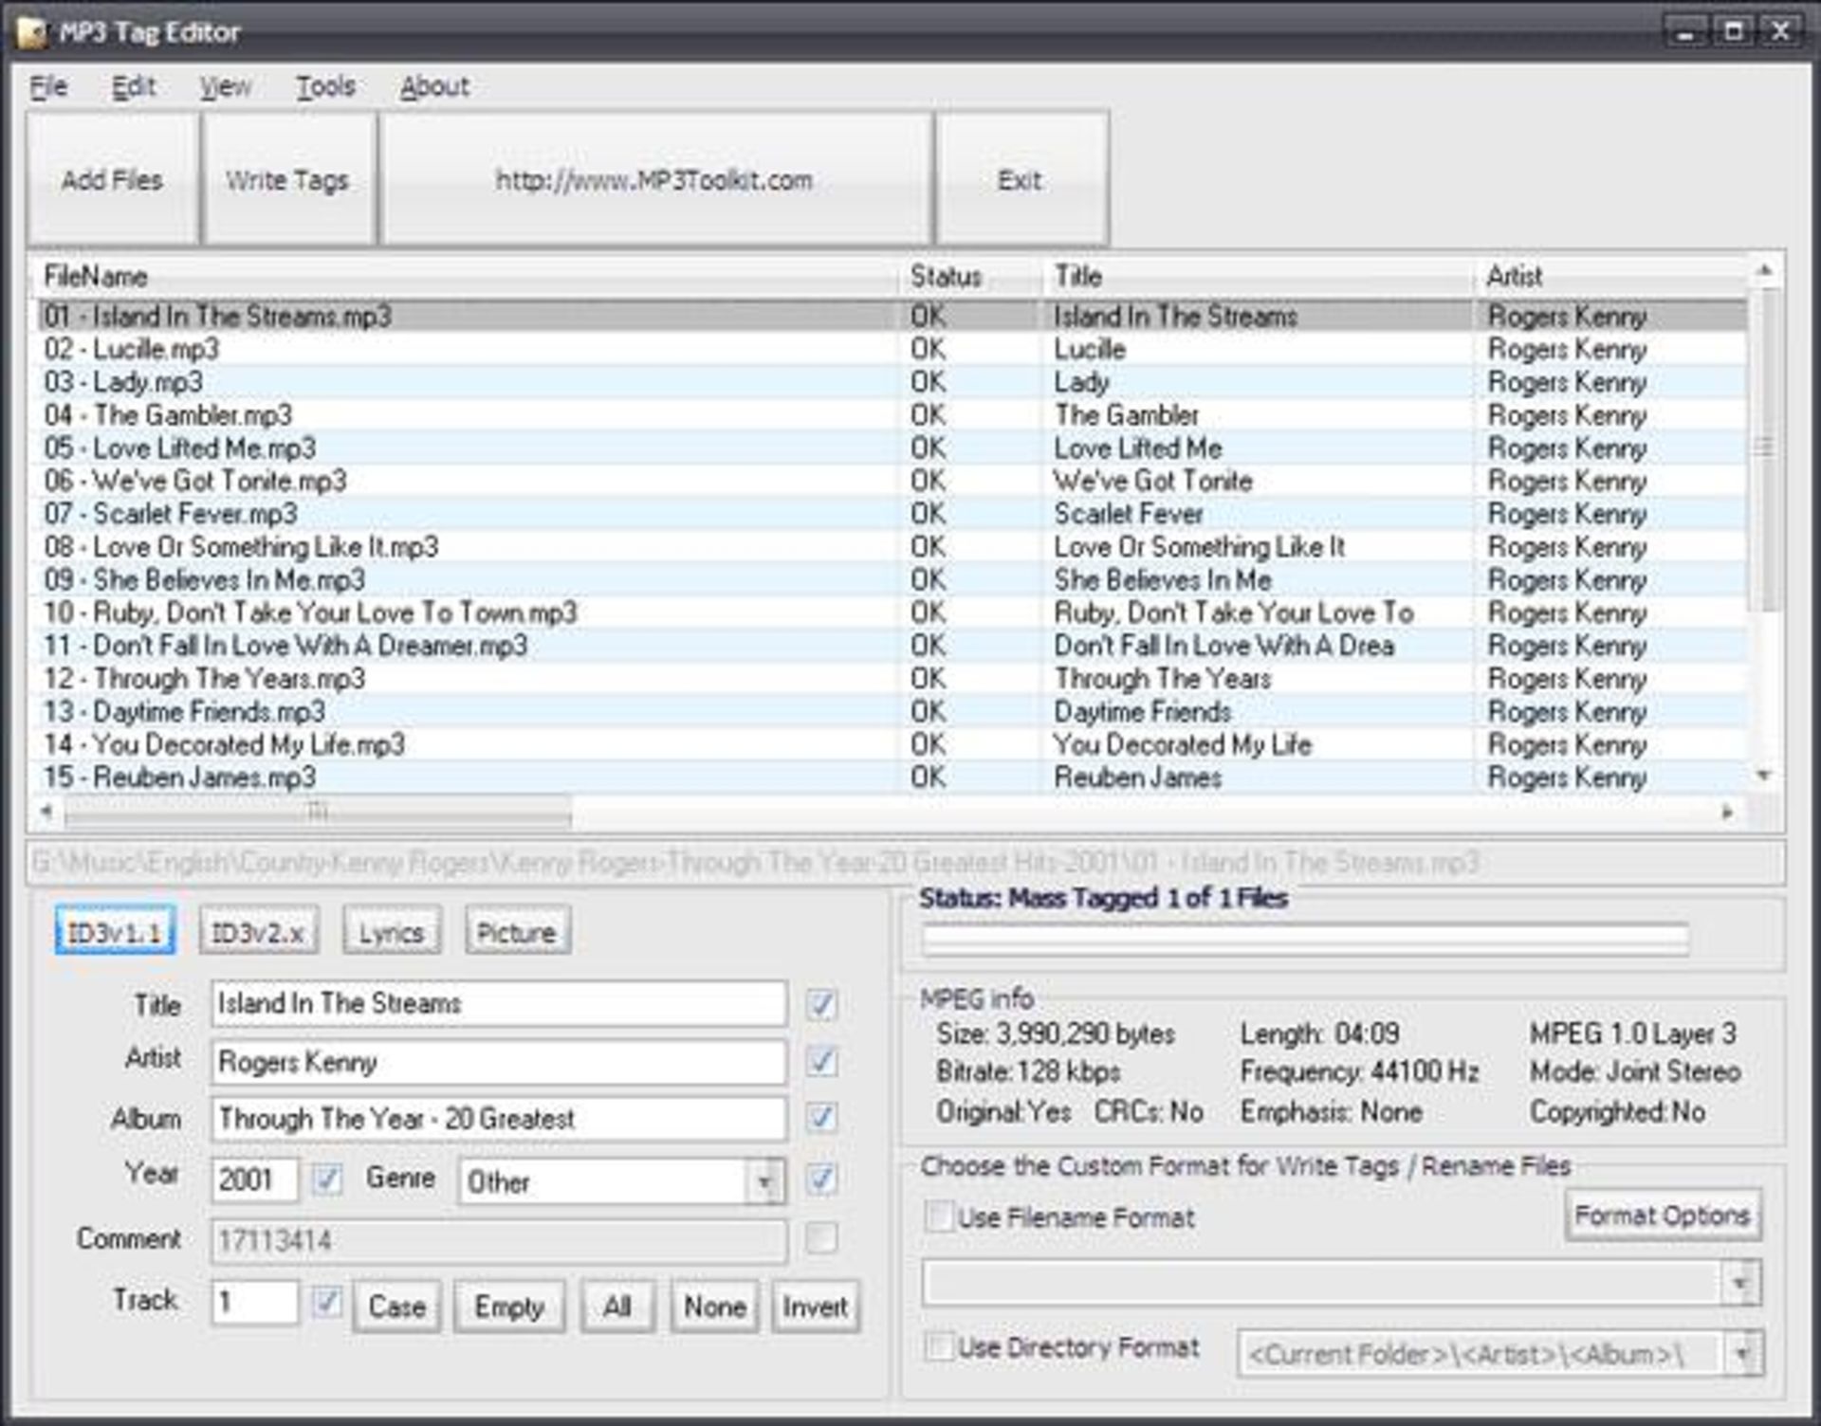Click horizontal scrollbar left arrow
Image resolution: width=1821 pixels, height=1426 pixels.
tap(46, 812)
